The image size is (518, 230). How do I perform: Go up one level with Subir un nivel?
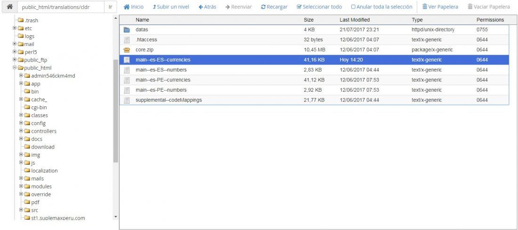pos(171,7)
